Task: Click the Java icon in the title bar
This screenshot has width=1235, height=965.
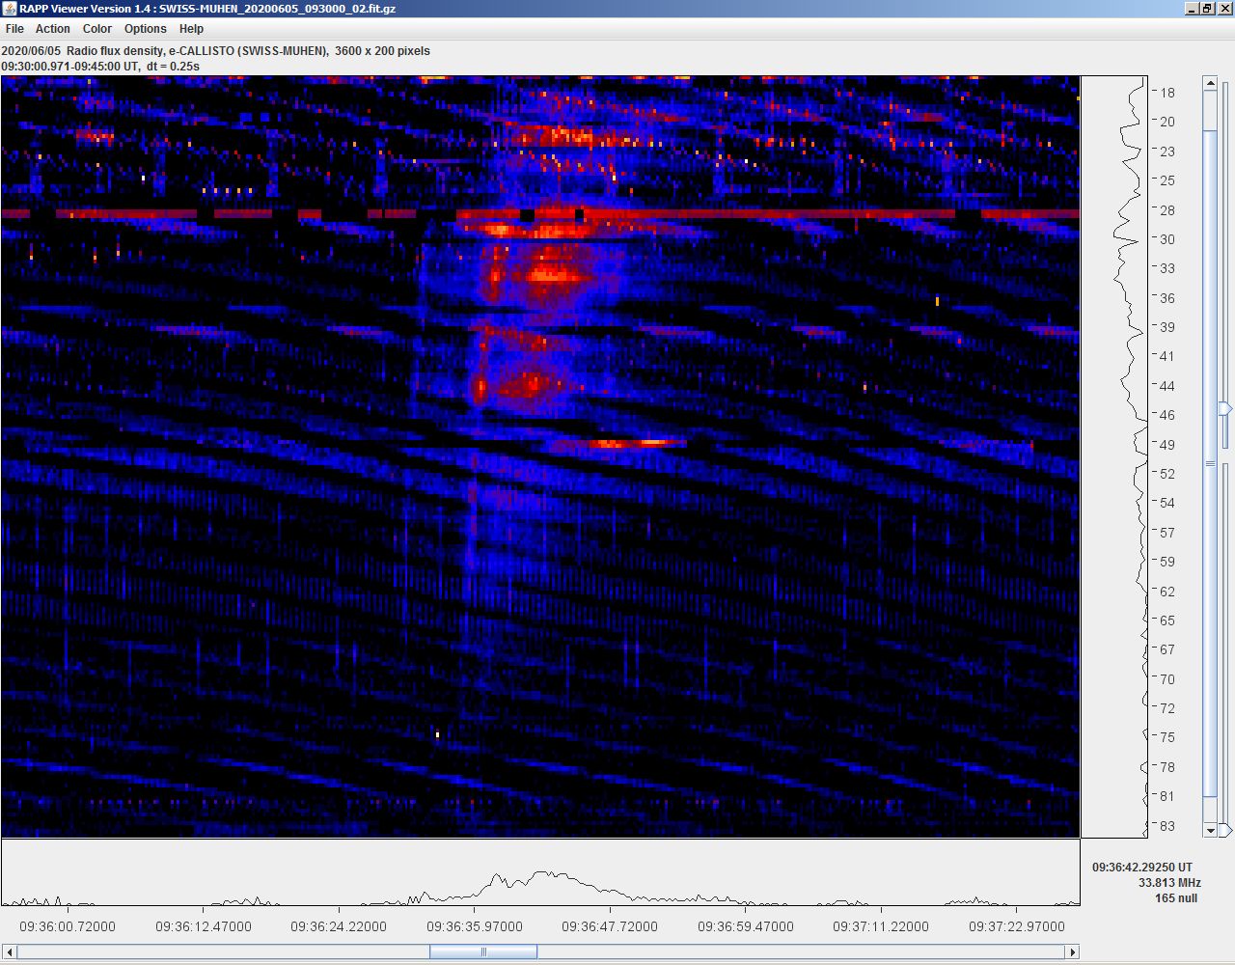Action: (x=10, y=9)
